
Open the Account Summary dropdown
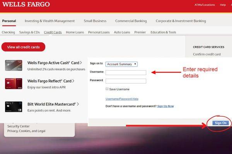coord(121,64)
